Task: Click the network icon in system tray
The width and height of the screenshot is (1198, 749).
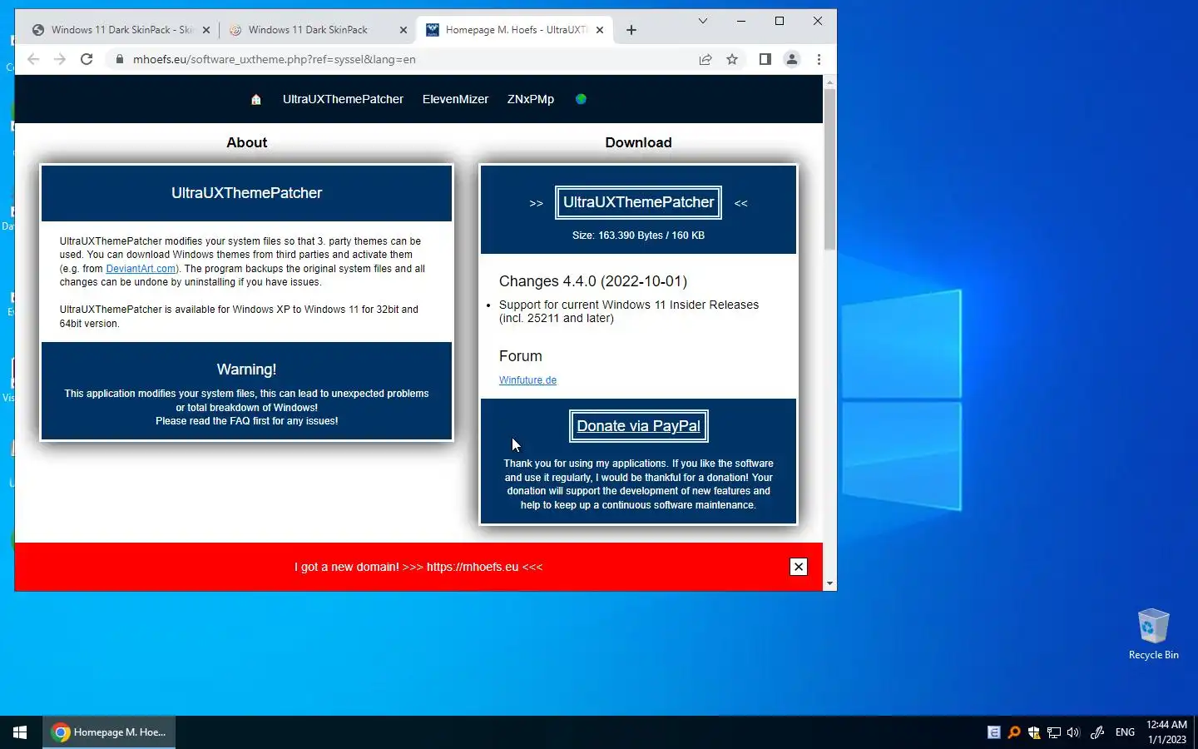Action: click(1054, 732)
